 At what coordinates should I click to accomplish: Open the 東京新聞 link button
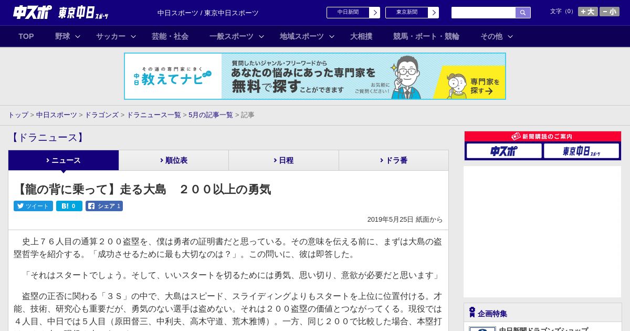pos(407,13)
